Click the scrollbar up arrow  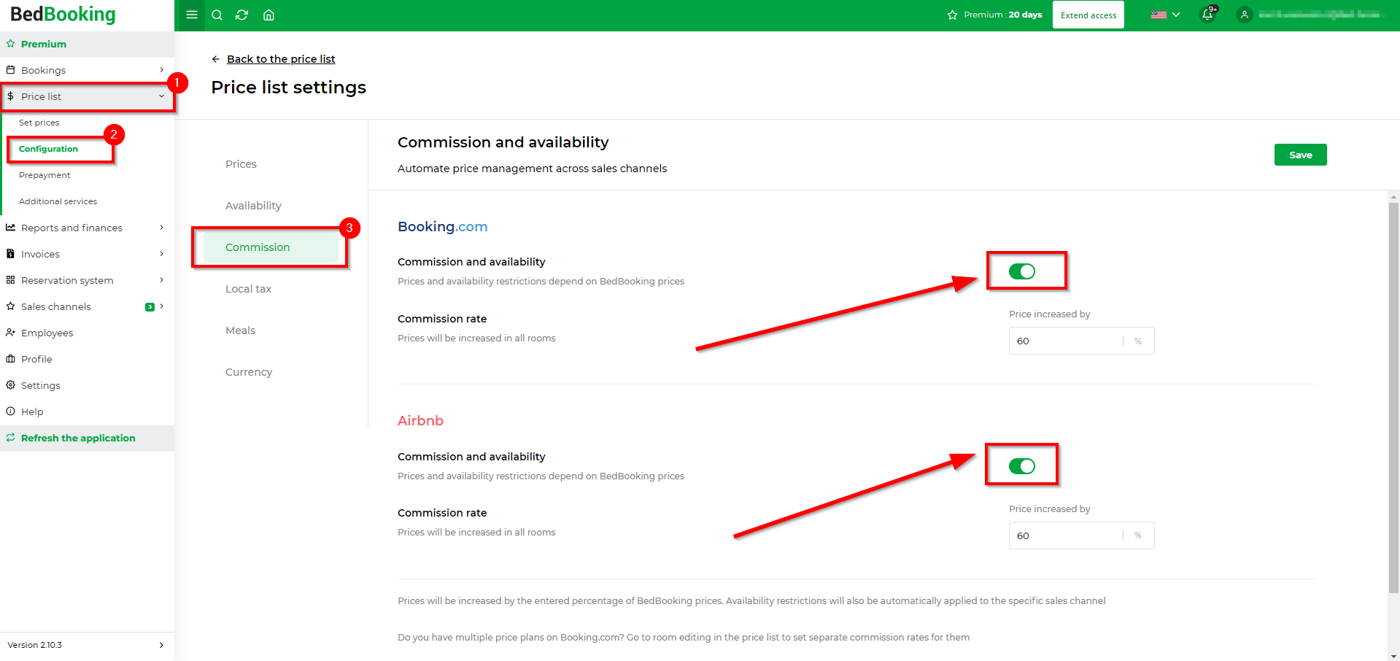tap(1393, 196)
